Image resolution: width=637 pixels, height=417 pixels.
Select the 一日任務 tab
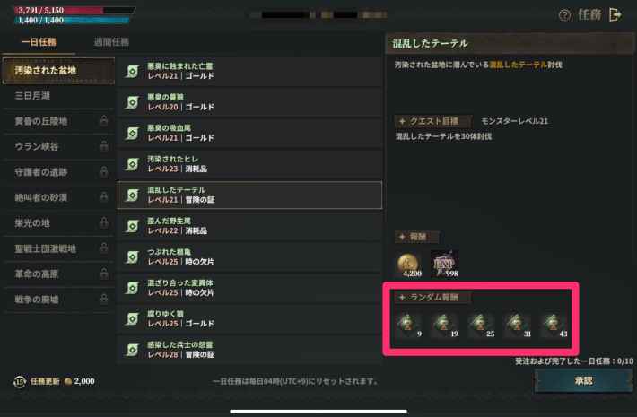click(39, 42)
